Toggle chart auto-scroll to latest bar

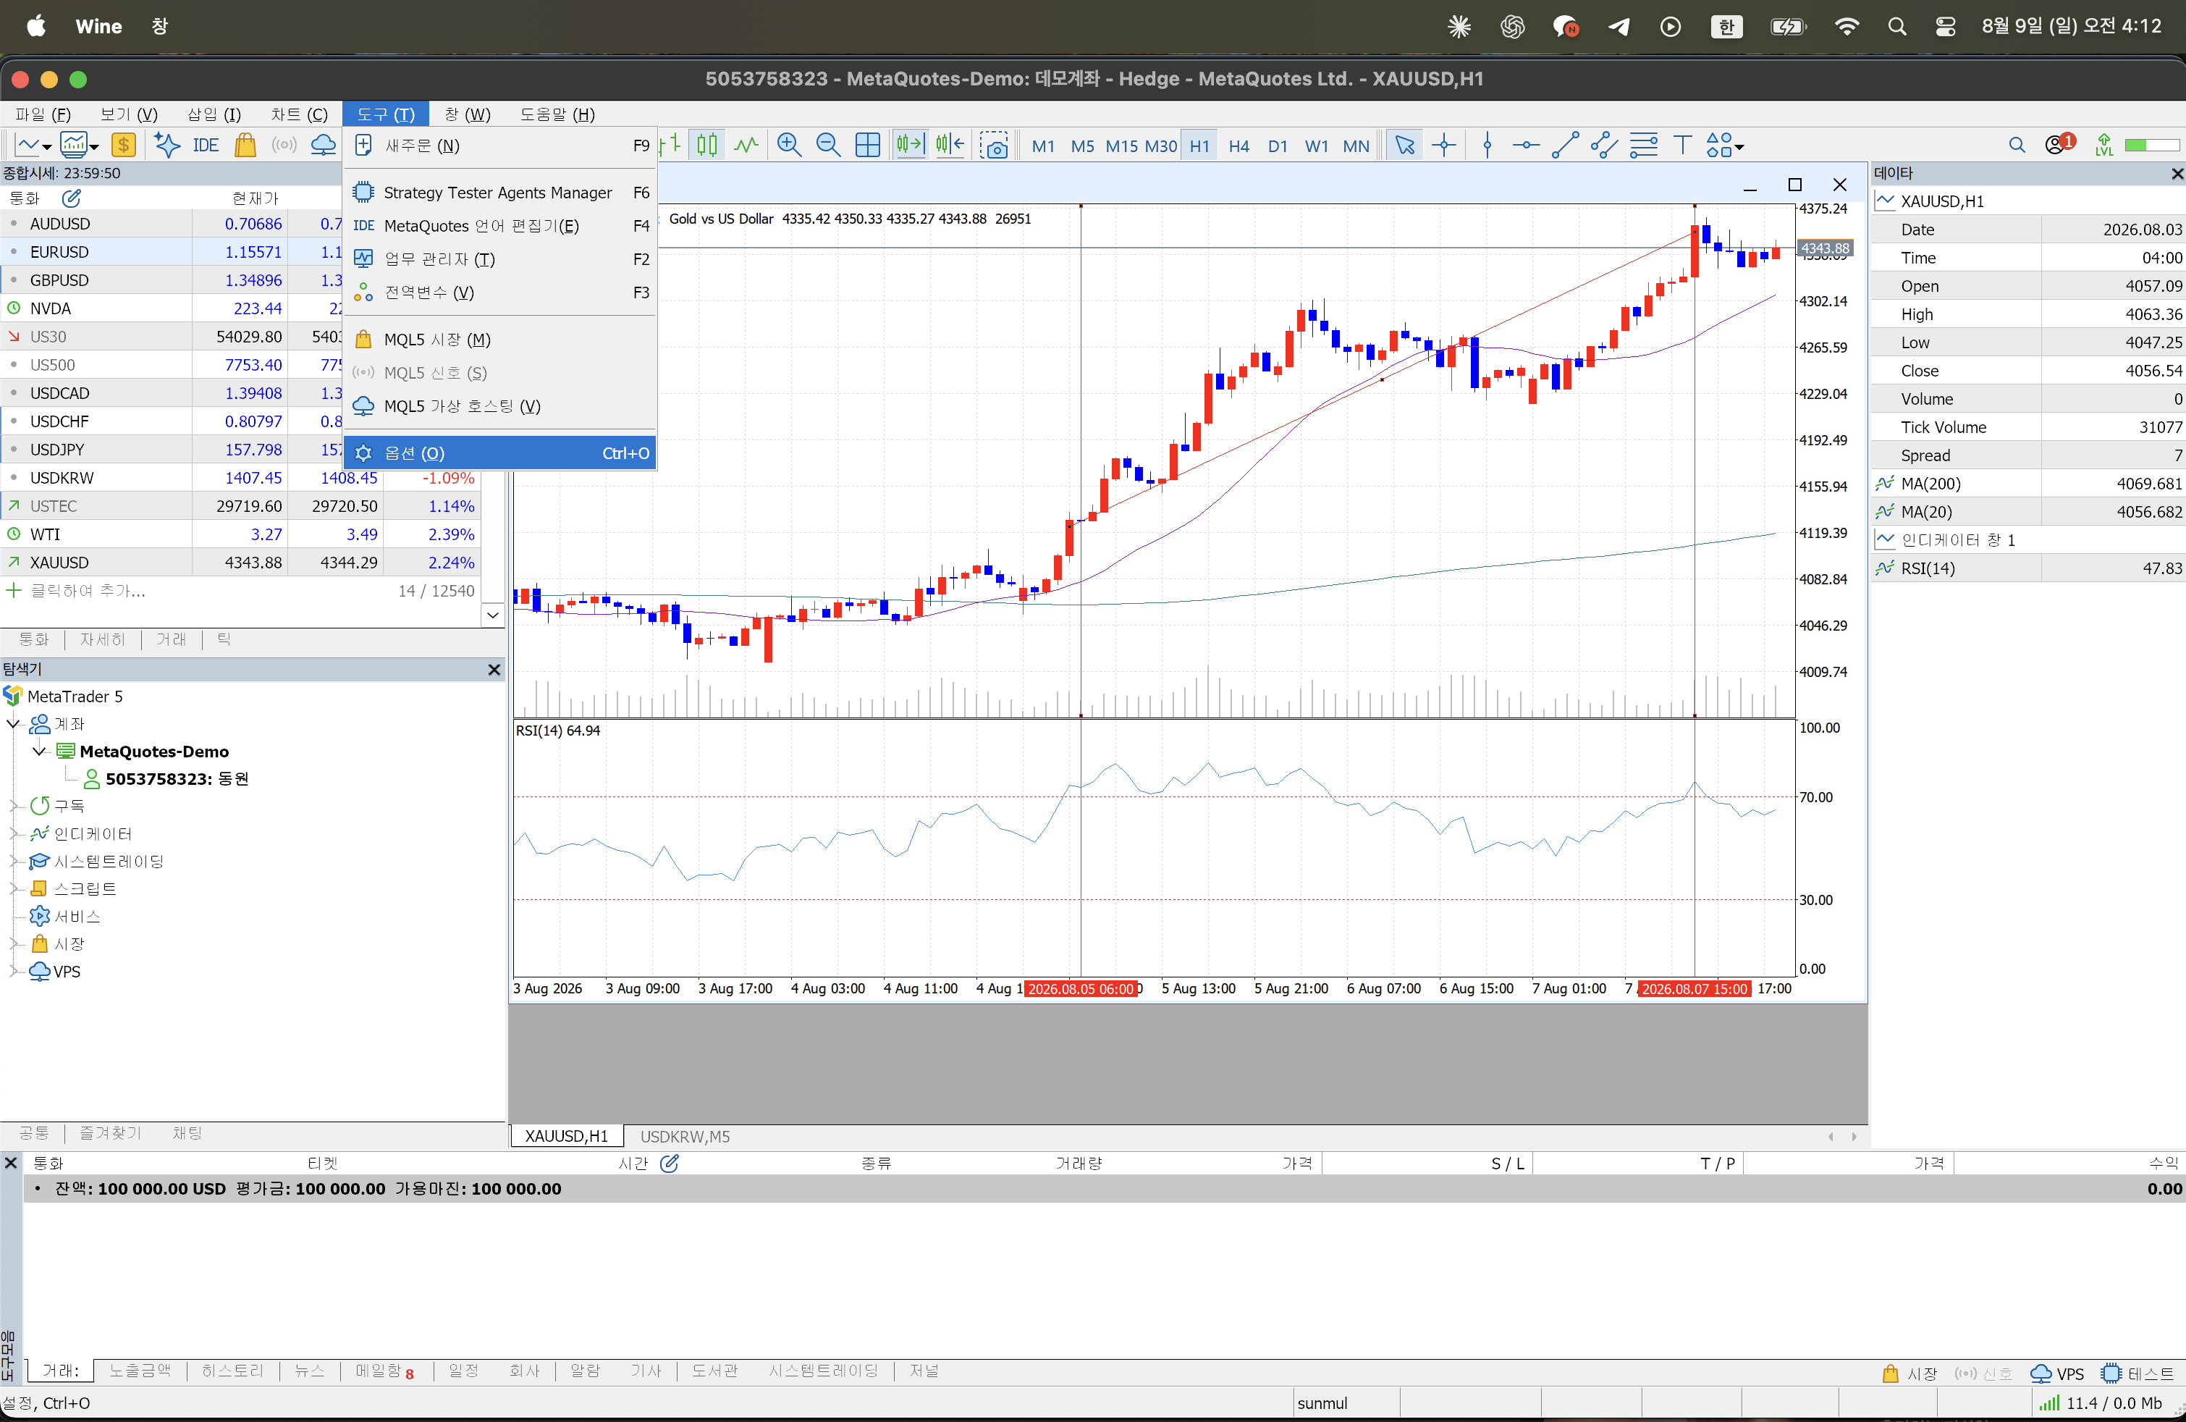coord(909,145)
